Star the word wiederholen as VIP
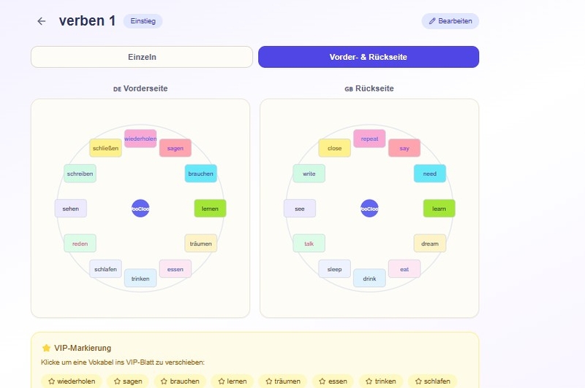Screen dimensions: 585x388 tap(72, 381)
